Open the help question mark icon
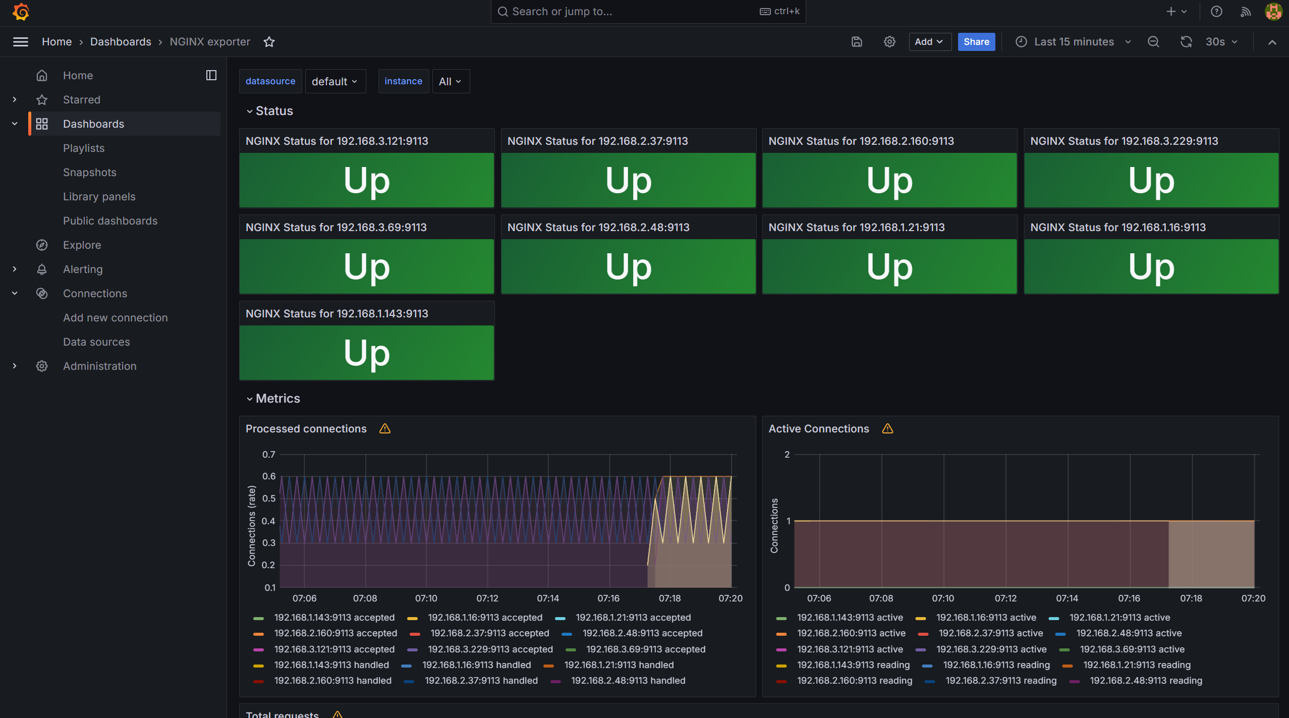The height and width of the screenshot is (718, 1289). [1216, 12]
